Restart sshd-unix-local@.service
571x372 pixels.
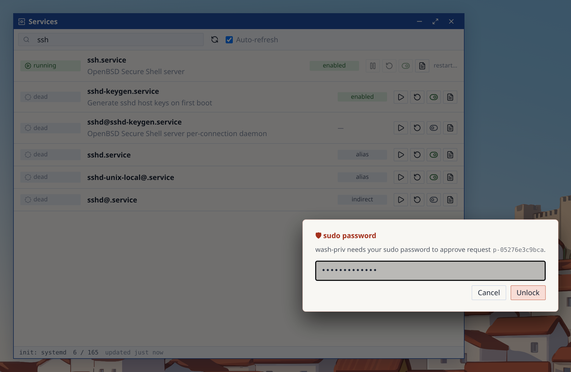(417, 177)
